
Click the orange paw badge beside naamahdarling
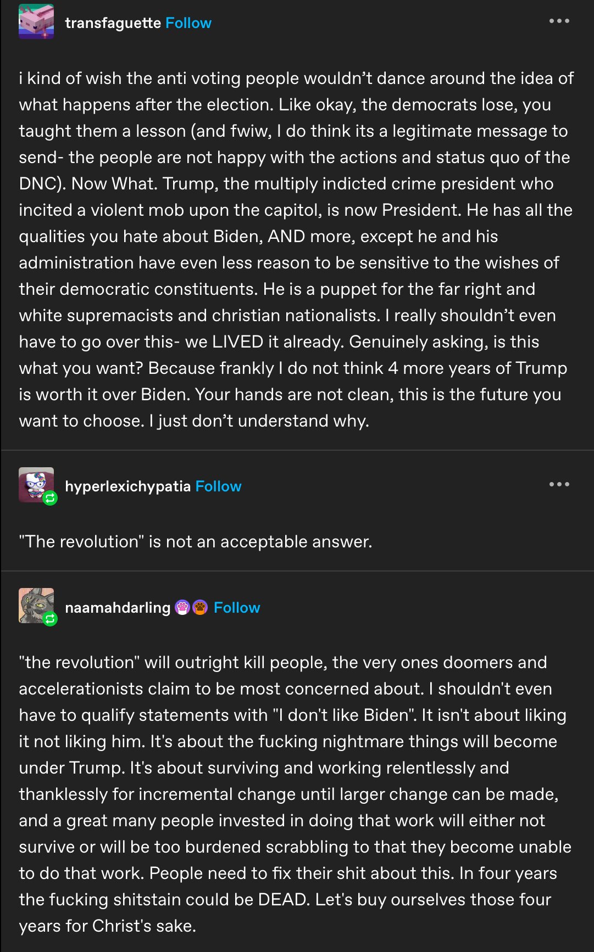200,608
